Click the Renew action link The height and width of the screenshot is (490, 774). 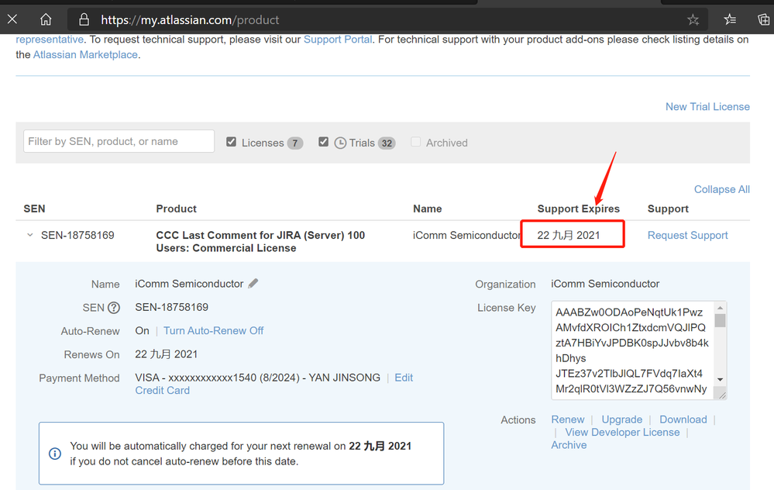tap(568, 419)
